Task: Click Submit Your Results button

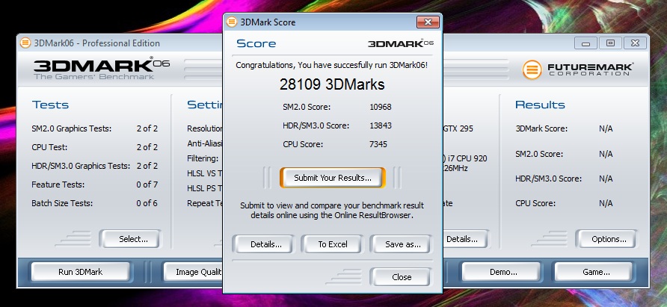Action: point(333,178)
